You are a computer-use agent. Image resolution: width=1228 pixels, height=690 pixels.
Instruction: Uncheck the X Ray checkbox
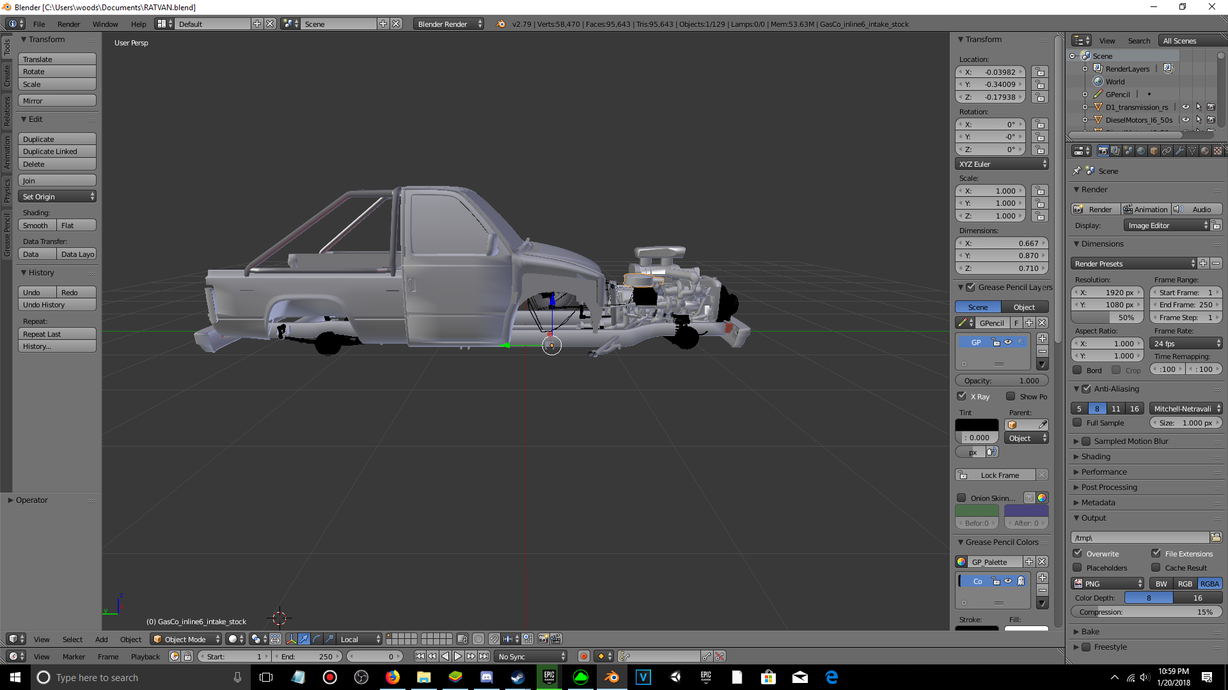[x=962, y=396]
